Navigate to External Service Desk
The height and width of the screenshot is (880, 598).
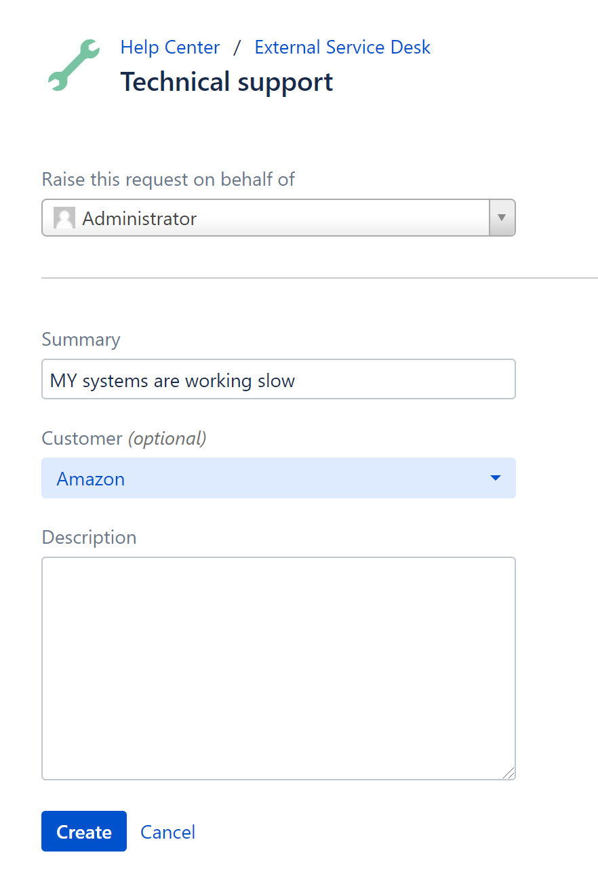click(x=342, y=47)
